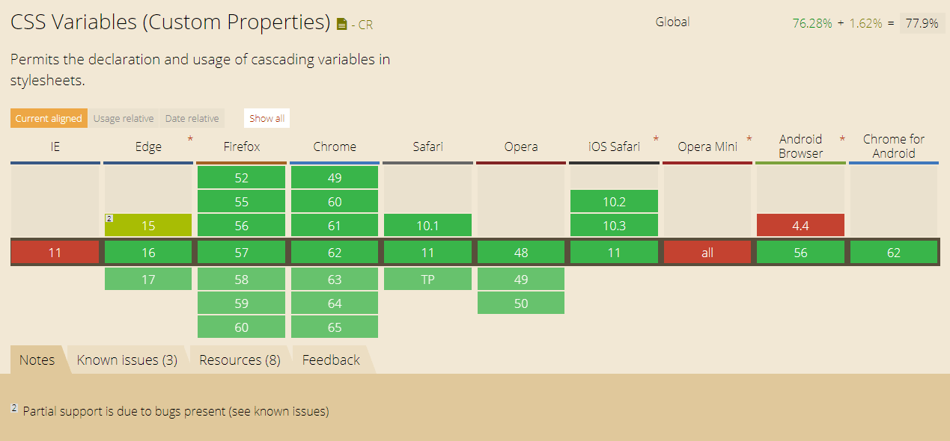
Task: Select the Firefox 57 current version cell
Action: click(x=241, y=253)
